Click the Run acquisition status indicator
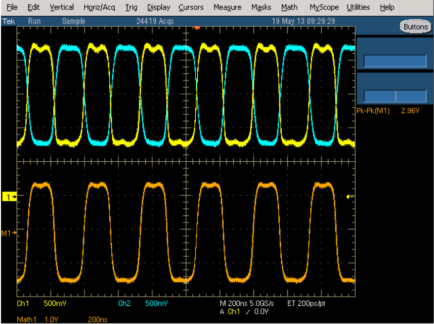This screenshot has height=324, width=434. point(34,21)
